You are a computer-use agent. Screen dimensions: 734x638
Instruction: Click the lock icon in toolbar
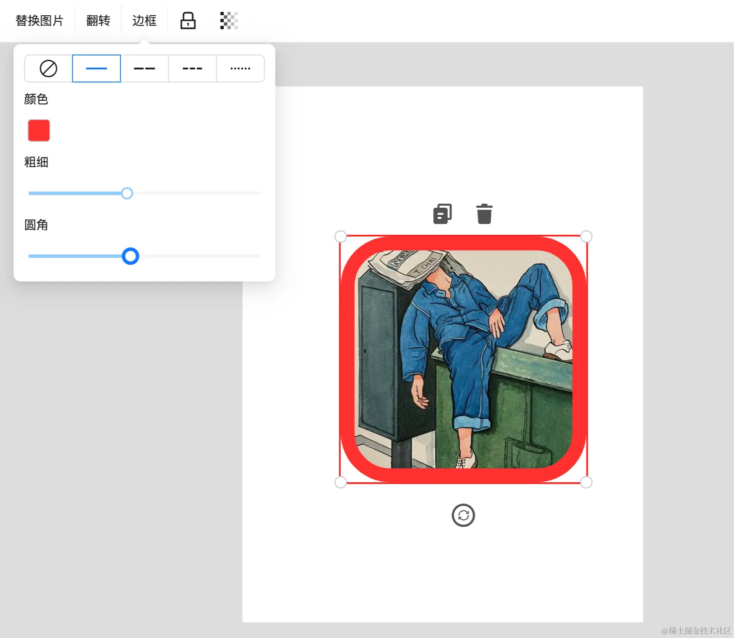(x=188, y=21)
